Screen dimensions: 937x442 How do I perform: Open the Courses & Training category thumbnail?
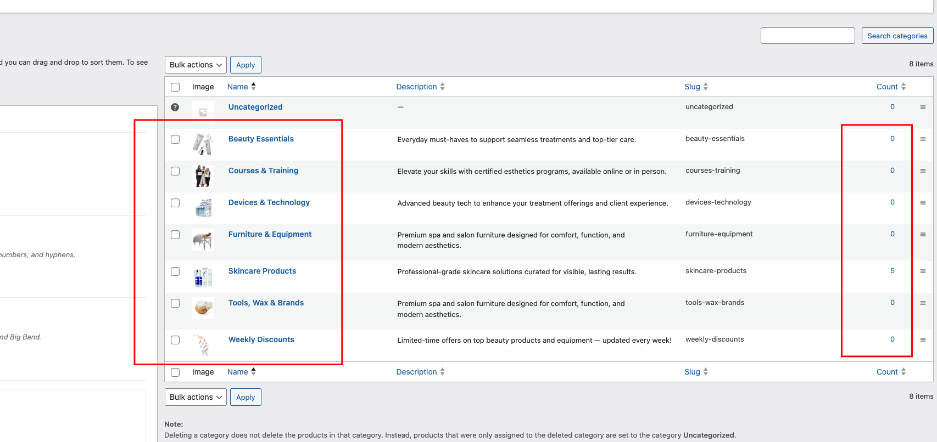click(203, 176)
